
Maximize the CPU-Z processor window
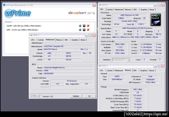(x=159, y=5)
